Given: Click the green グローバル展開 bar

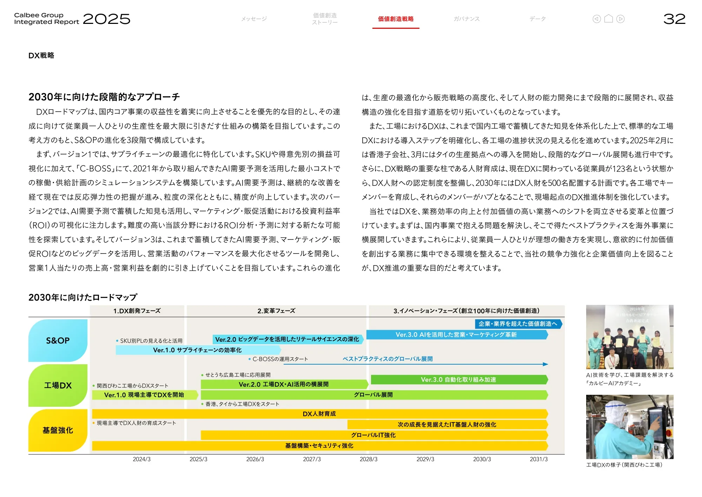Looking at the screenshot, I should coord(374,395).
